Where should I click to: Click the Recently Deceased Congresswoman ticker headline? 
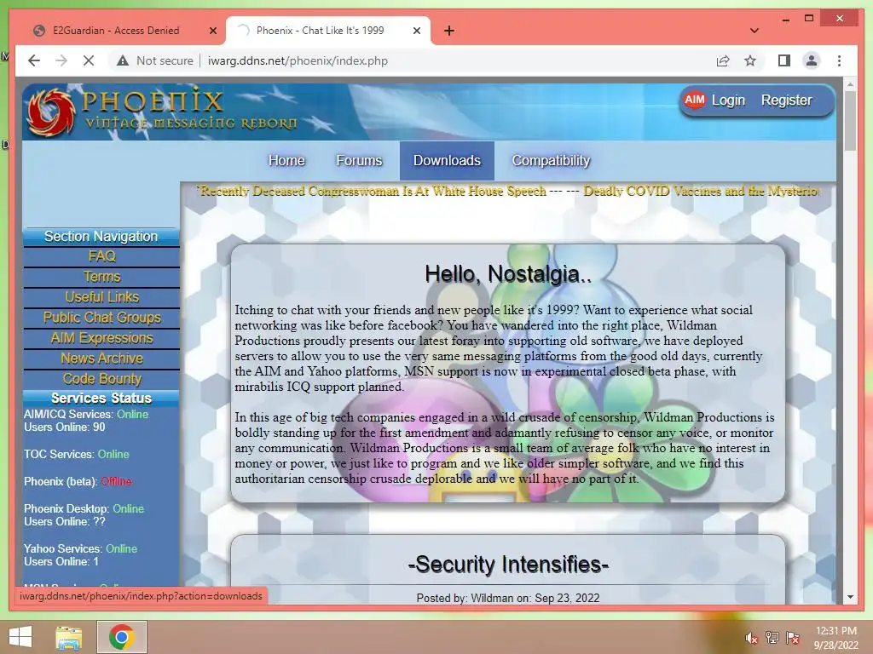(x=373, y=192)
